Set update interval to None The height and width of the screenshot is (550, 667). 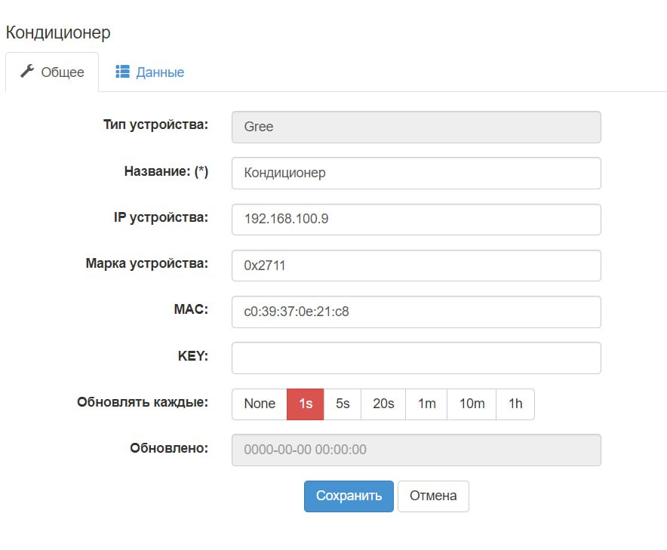coord(260,404)
